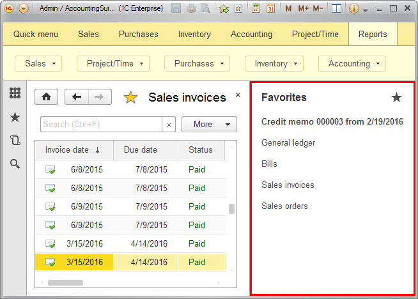Viewport: 418px width, 299px height.
Task: Click the vertical scrollbar thumb in invoice list
Action: click(x=231, y=209)
